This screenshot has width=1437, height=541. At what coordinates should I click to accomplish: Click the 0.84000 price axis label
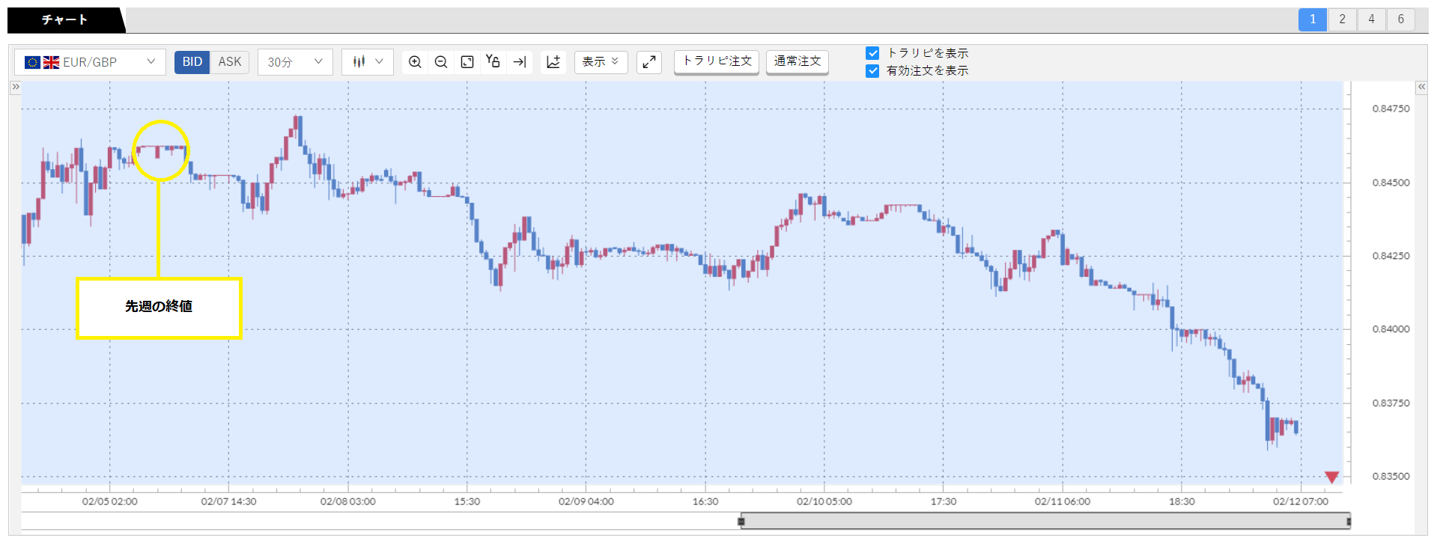(1391, 329)
